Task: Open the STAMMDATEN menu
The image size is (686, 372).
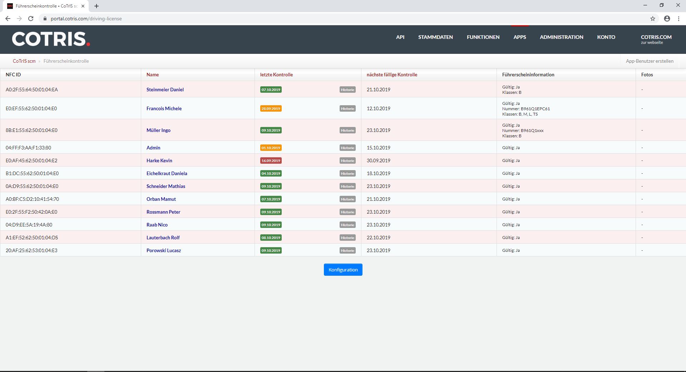Action: [x=435, y=37]
